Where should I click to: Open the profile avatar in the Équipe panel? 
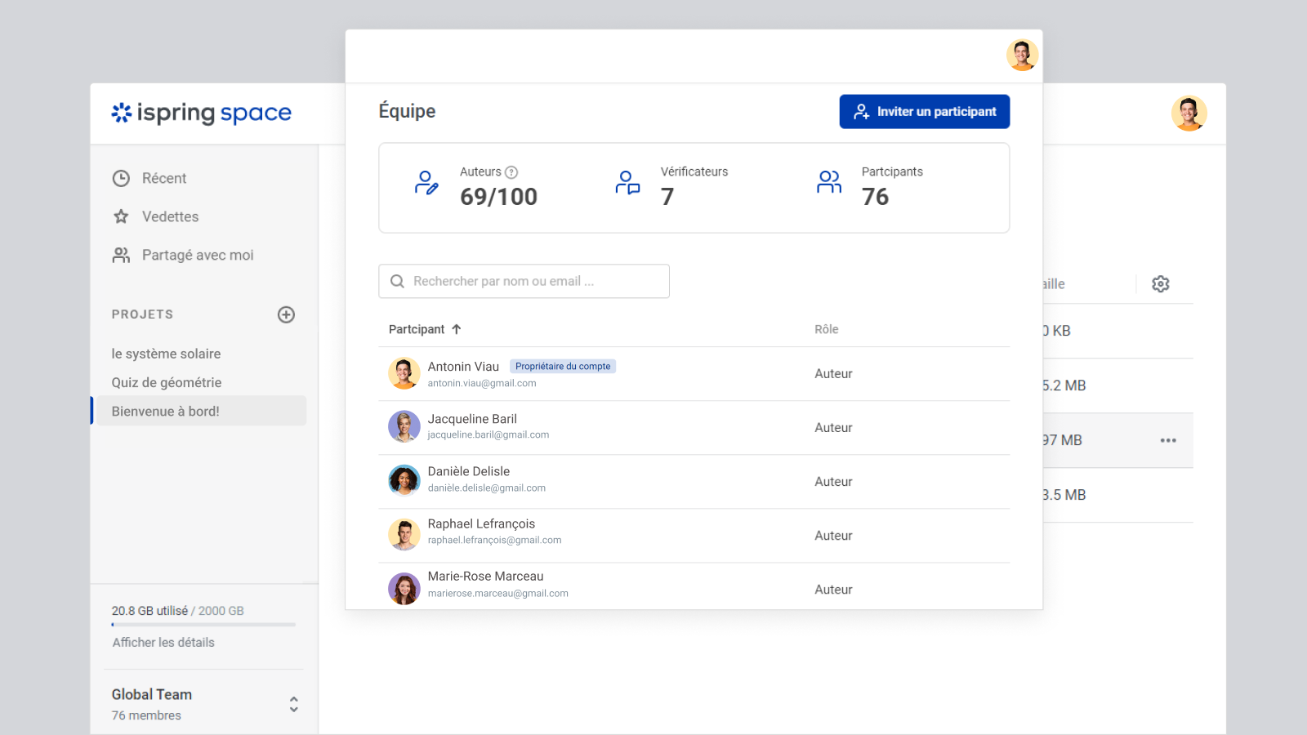pyautogui.click(x=1022, y=55)
